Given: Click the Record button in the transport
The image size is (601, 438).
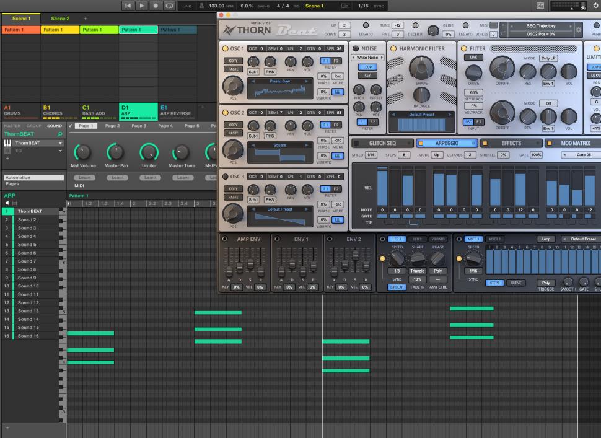Looking at the screenshot, I should 156,6.
